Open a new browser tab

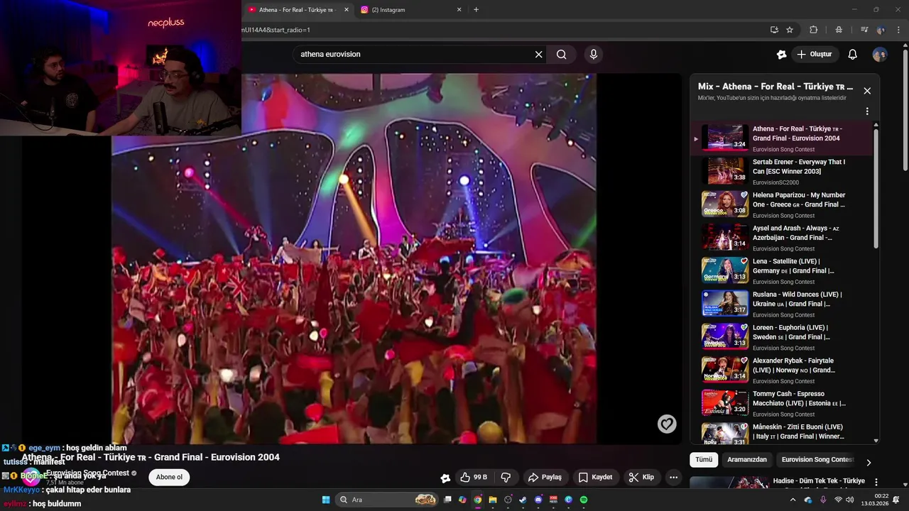(x=476, y=10)
